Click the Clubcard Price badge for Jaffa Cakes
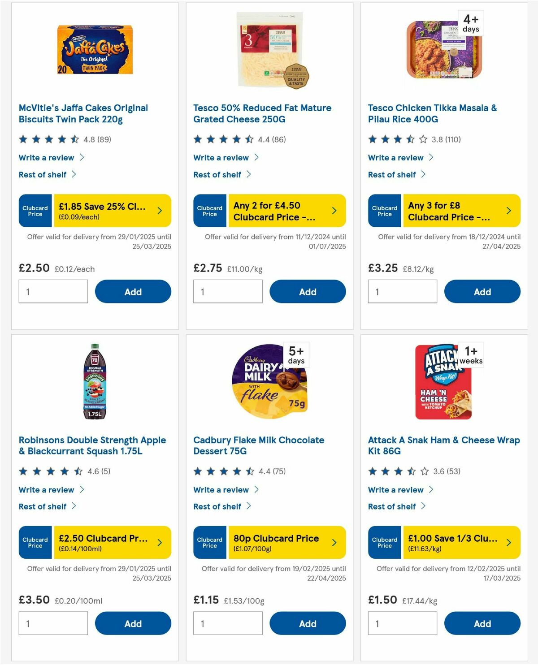Image resolution: width=538 pixels, height=665 pixels. pyautogui.click(x=35, y=211)
